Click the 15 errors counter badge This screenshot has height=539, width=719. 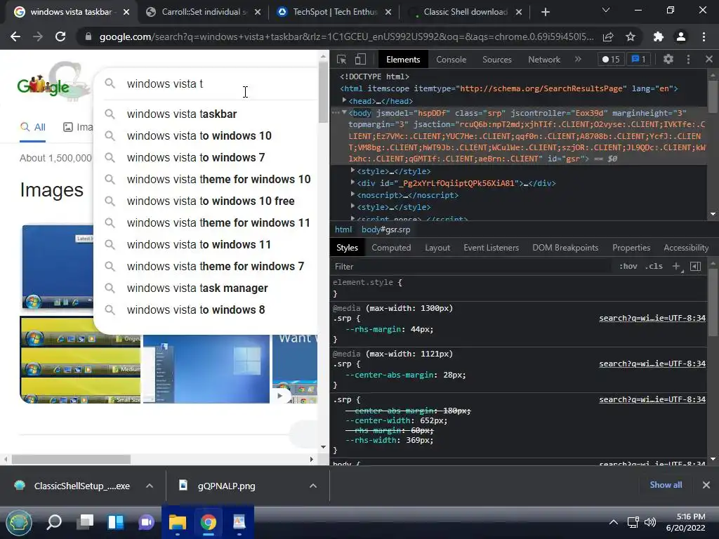pos(611,59)
